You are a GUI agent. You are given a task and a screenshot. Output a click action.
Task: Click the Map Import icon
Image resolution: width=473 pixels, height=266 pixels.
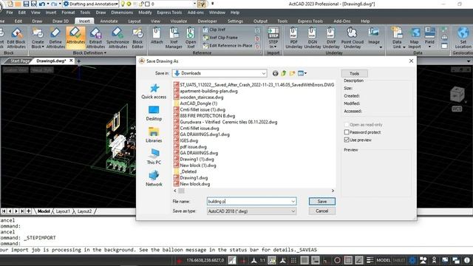415,38
